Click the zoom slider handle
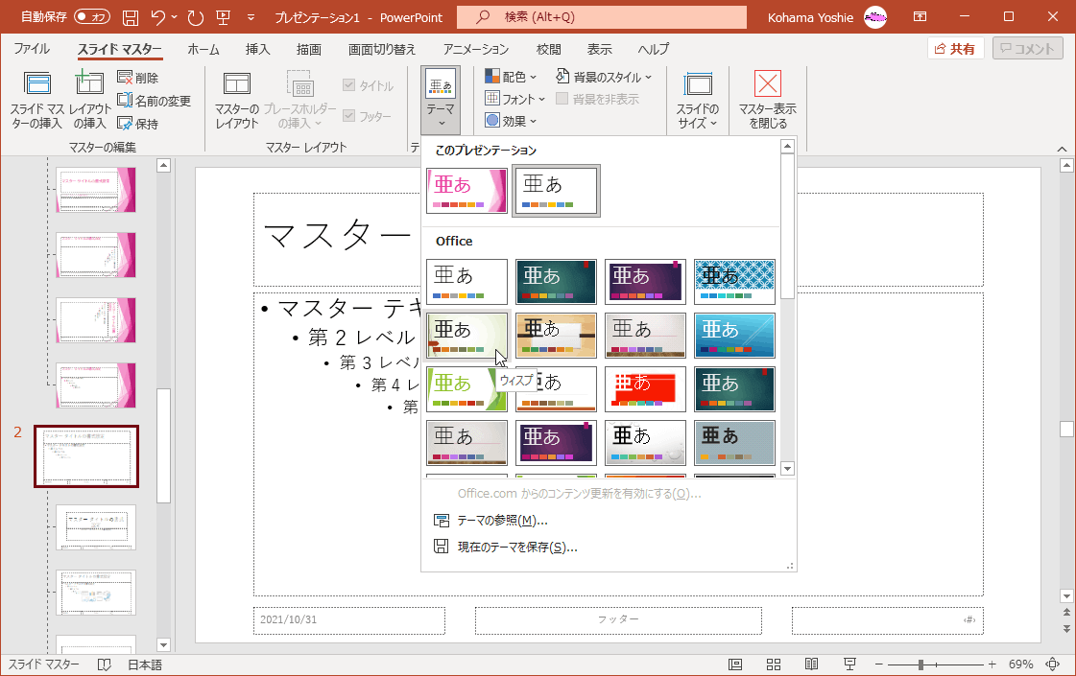The width and height of the screenshot is (1076, 676). (921, 664)
